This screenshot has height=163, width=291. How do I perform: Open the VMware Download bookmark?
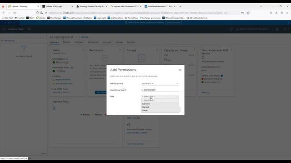click(72, 18)
